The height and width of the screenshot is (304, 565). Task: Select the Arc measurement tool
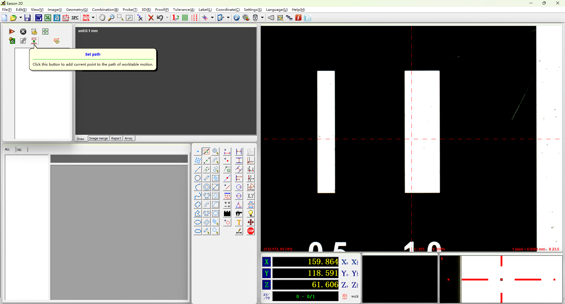[198, 187]
